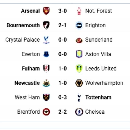Click the Aston Villa badge
The width and height of the screenshot is (130, 130).
point(79,54)
